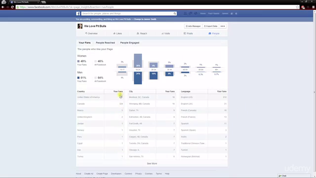
Task: Click the women 18-24 bar
Action: (138, 61)
